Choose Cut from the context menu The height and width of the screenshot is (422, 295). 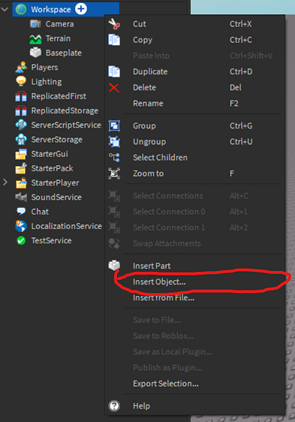click(x=194, y=24)
